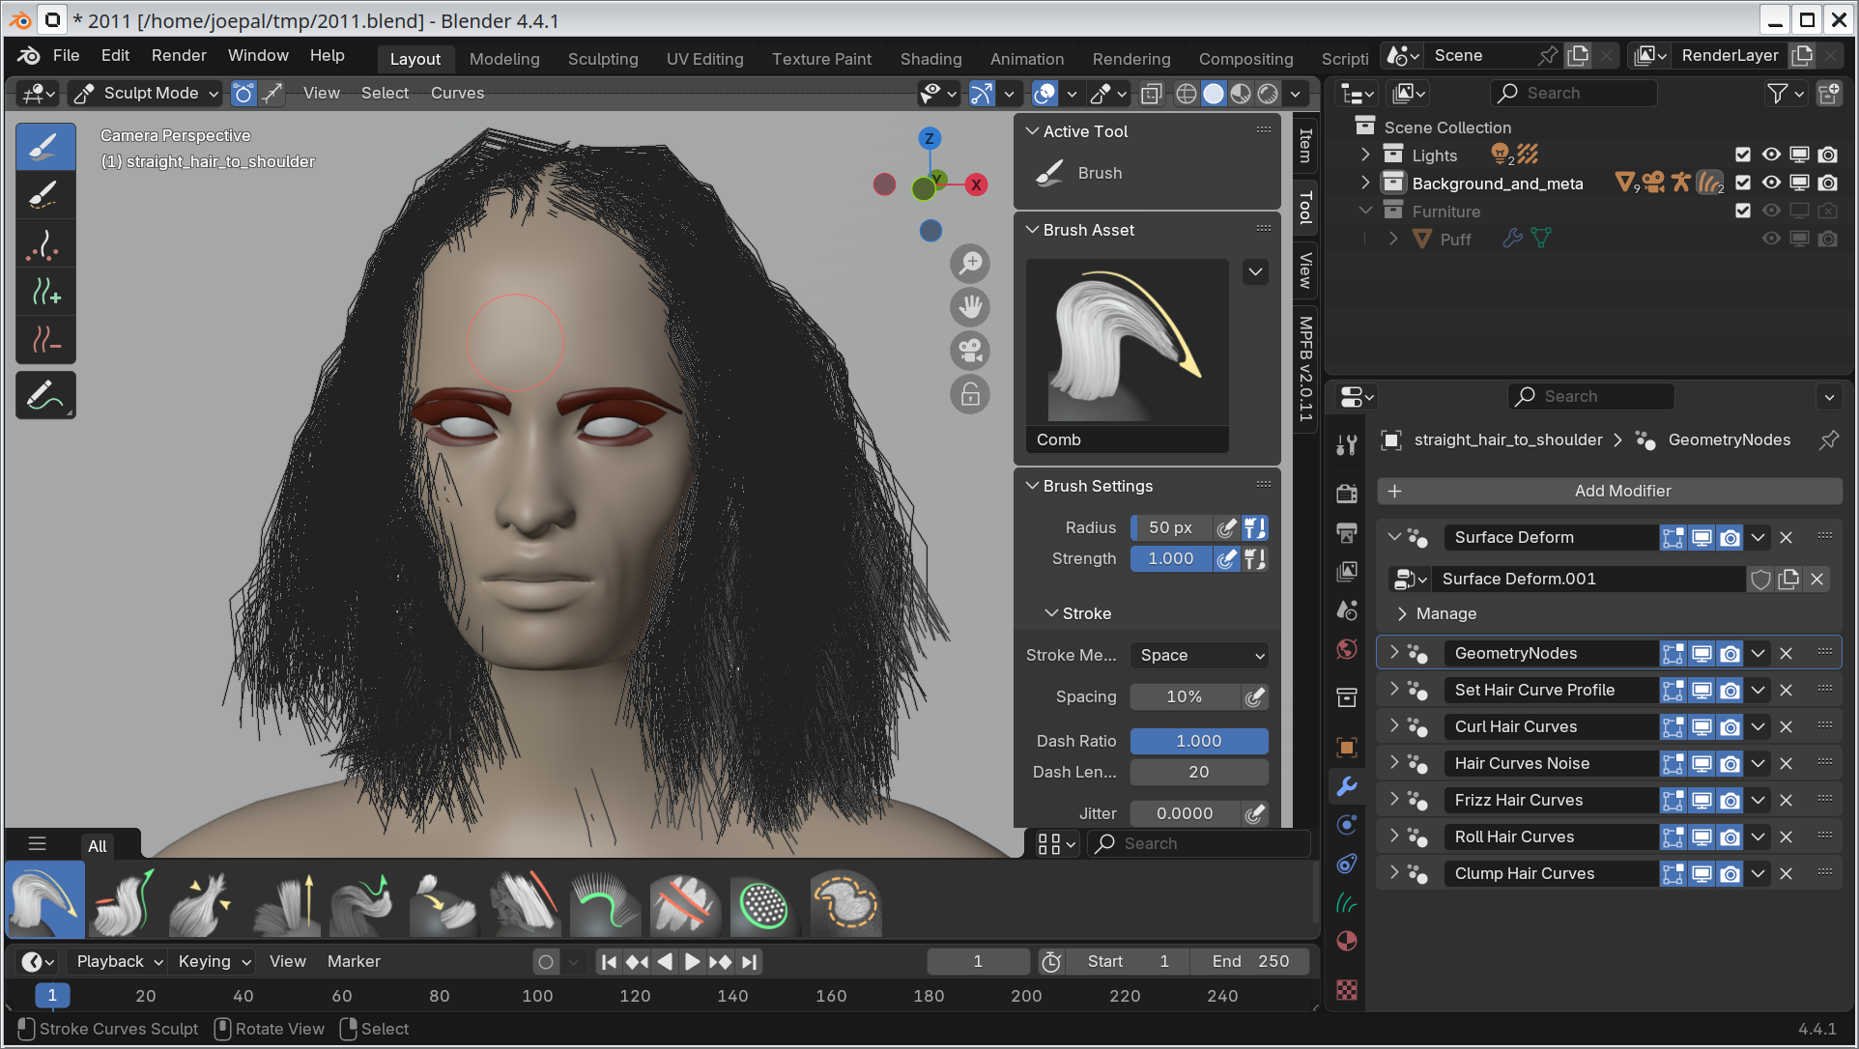The image size is (1859, 1049).
Task: Open the Keying popover
Action: point(214,961)
